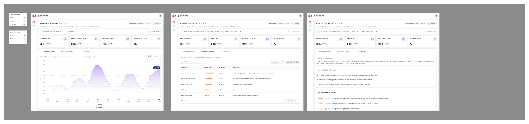Click Export Report in the AI Summary frame
The image size is (529, 124).
tap(431, 31)
